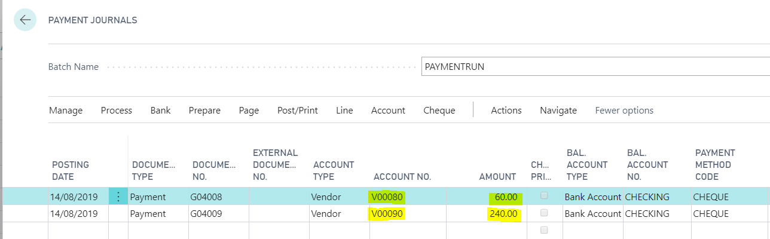Image resolution: width=770 pixels, height=239 pixels.
Task: Open the Process menu
Action: [x=116, y=111]
